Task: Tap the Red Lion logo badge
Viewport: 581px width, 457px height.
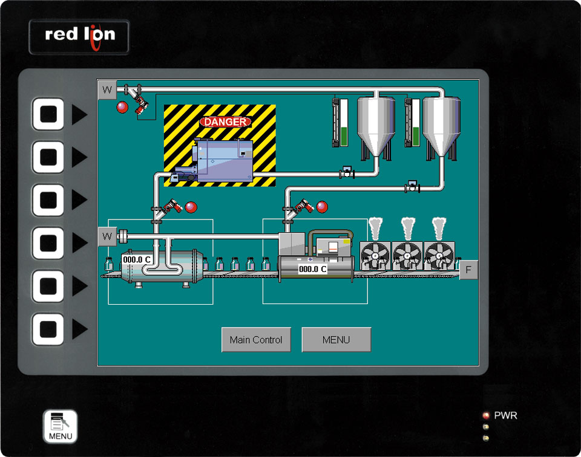Action: click(x=79, y=37)
